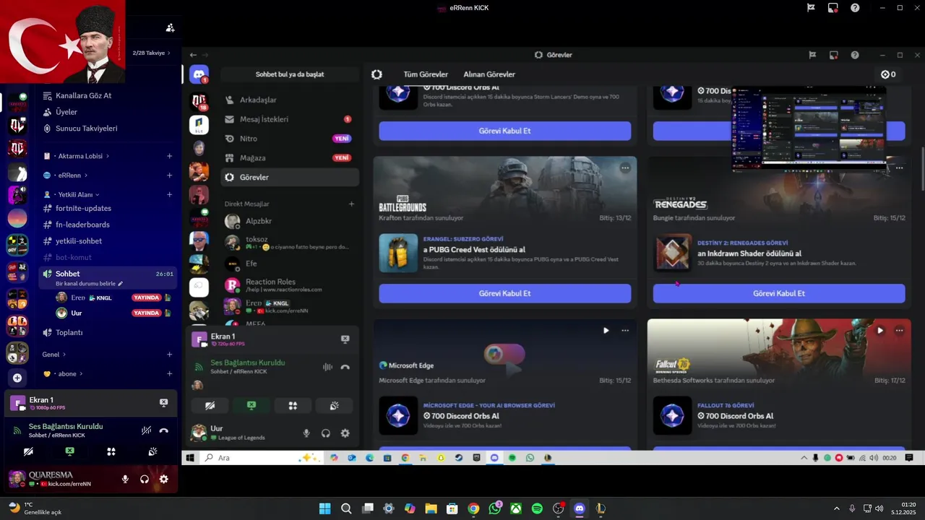Open Windows Start on bottom taskbar
This screenshot has height=520, width=925.
[325, 508]
